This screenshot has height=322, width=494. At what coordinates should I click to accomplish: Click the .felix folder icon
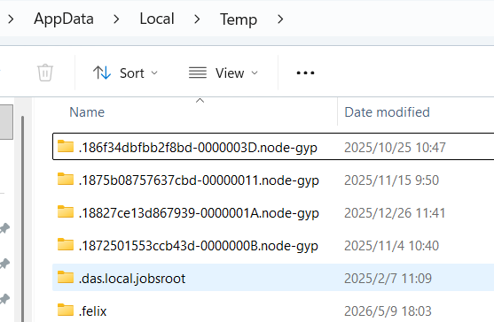point(66,310)
